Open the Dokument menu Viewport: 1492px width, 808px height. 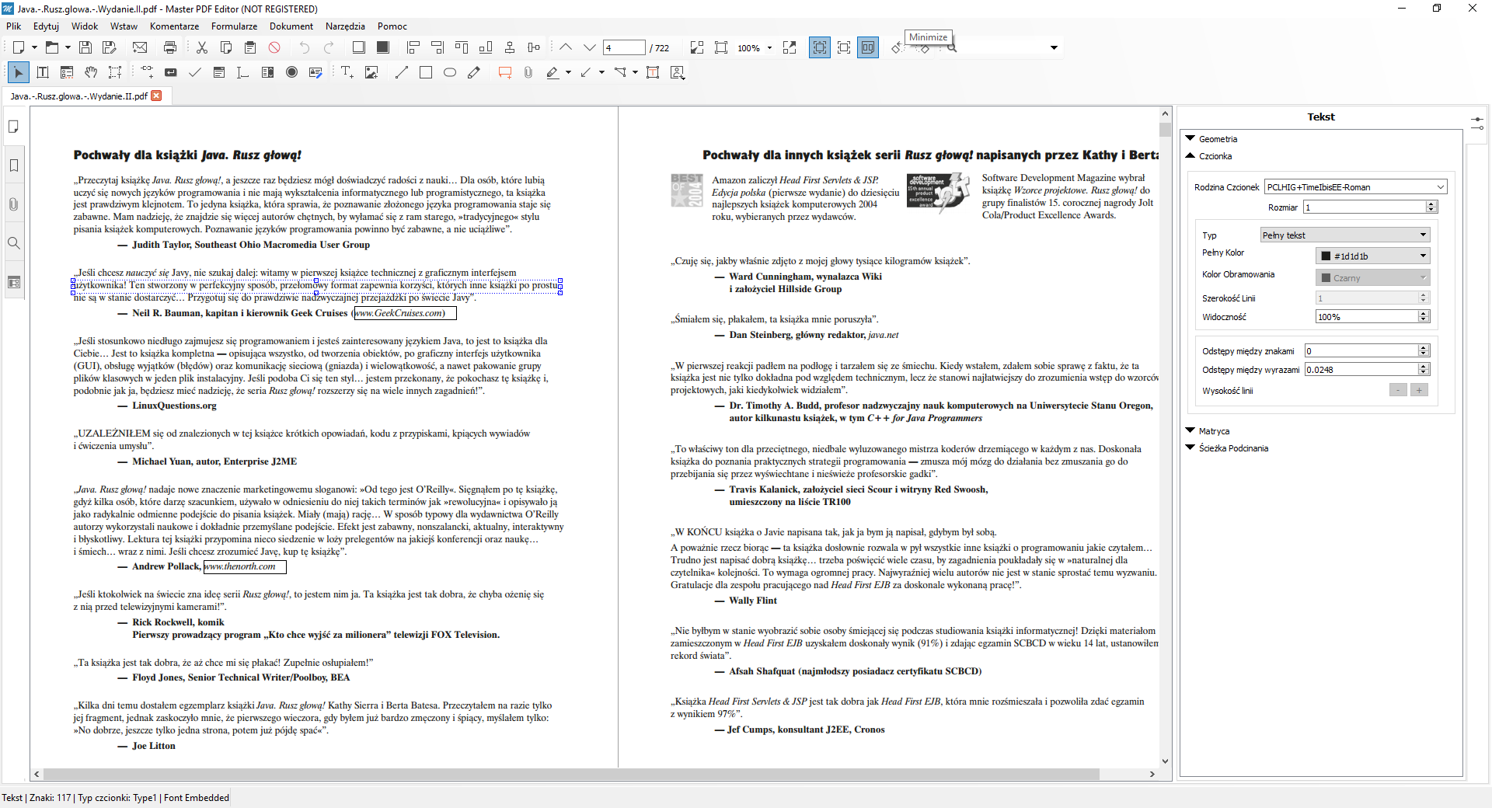[x=291, y=26]
